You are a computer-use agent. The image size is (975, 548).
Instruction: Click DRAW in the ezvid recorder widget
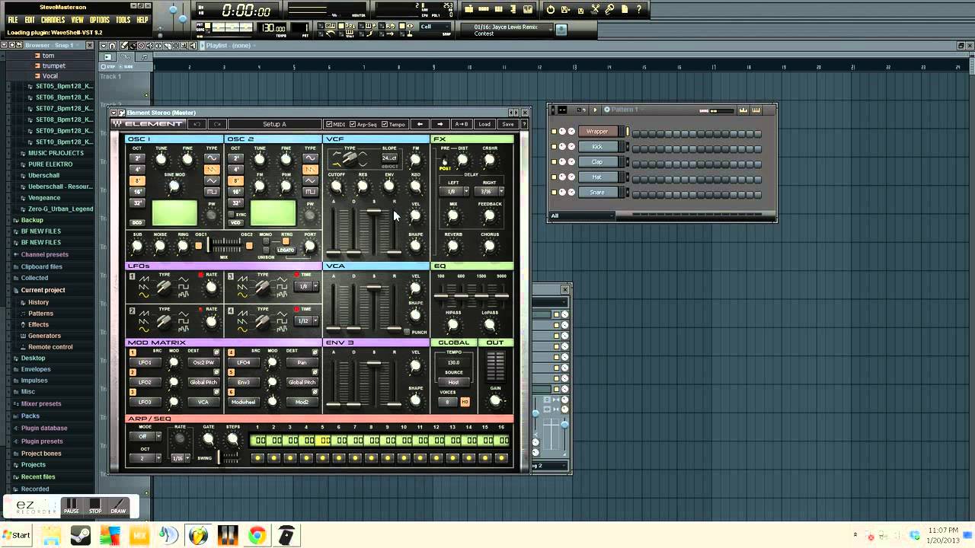(x=119, y=507)
